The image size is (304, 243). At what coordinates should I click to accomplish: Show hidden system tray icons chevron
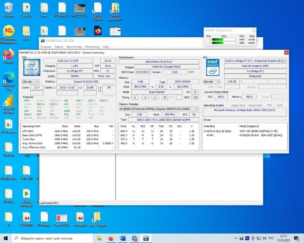point(236,238)
